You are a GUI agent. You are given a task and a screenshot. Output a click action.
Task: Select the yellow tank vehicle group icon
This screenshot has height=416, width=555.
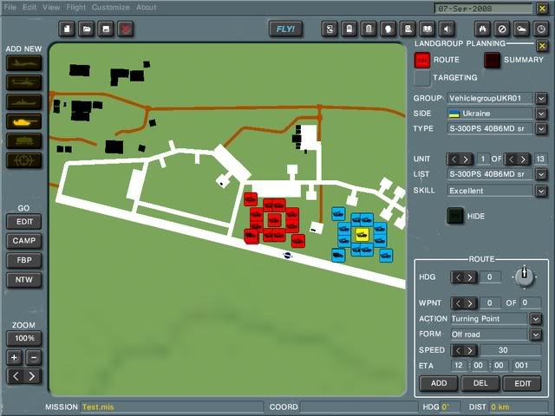click(23, 121)
